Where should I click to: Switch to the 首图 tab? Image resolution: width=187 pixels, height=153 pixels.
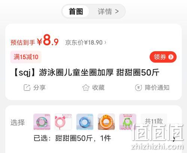coord(76,12)
